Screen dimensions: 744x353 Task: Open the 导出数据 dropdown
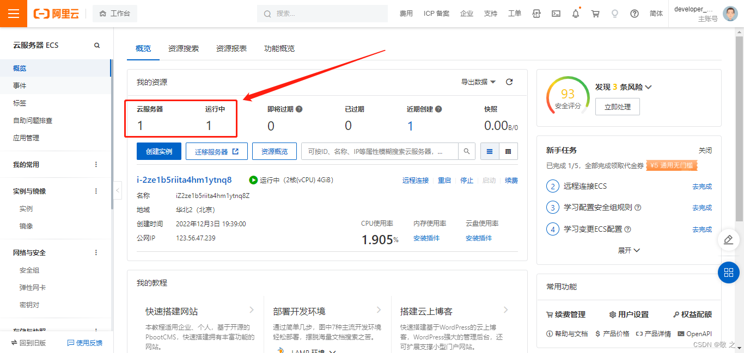[x=476, y=81]
